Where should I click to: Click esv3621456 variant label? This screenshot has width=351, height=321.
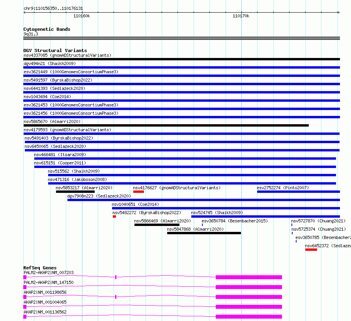click(x=71, y=113)
